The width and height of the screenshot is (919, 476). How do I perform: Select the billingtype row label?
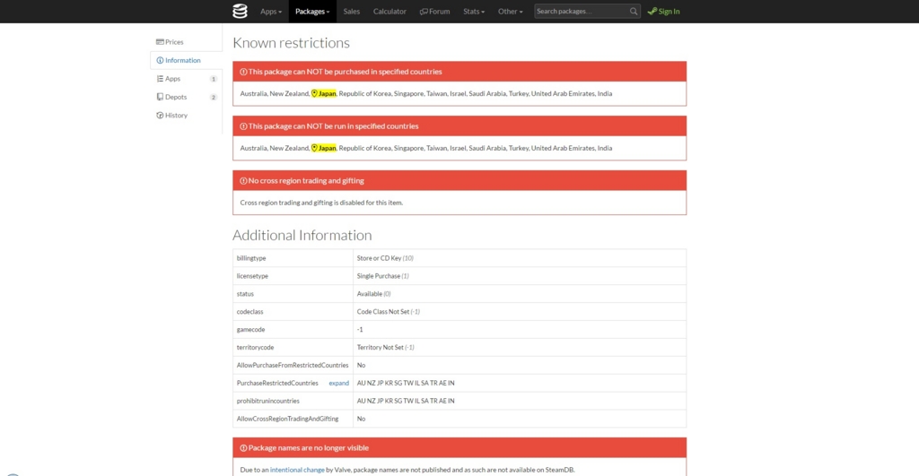coord(251,257)
